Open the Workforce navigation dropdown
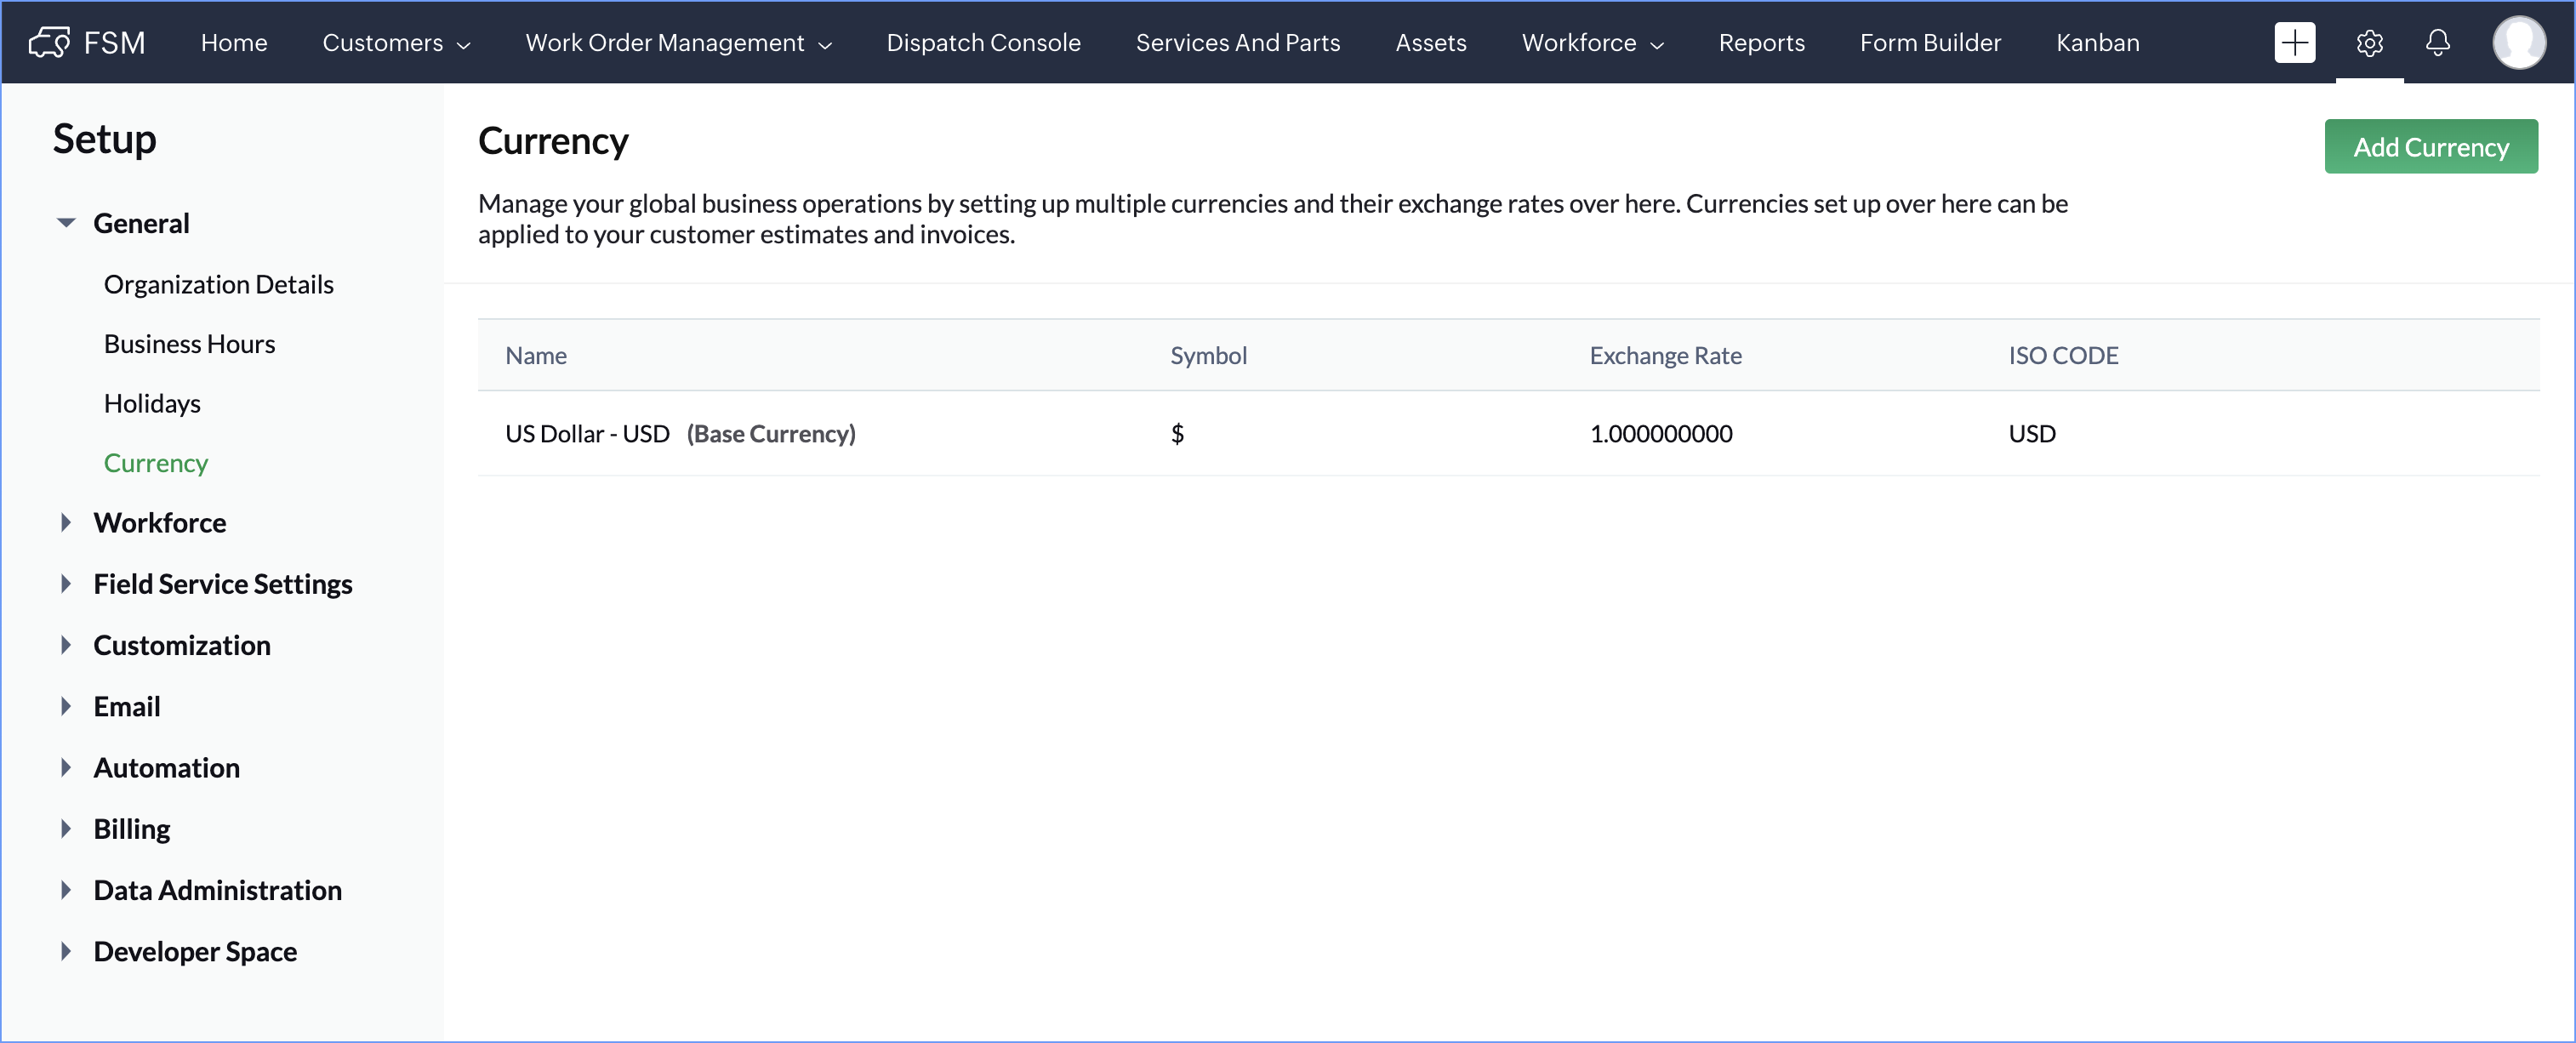Screen dimensions: 2576x1043 click(x=1592, y=42)
